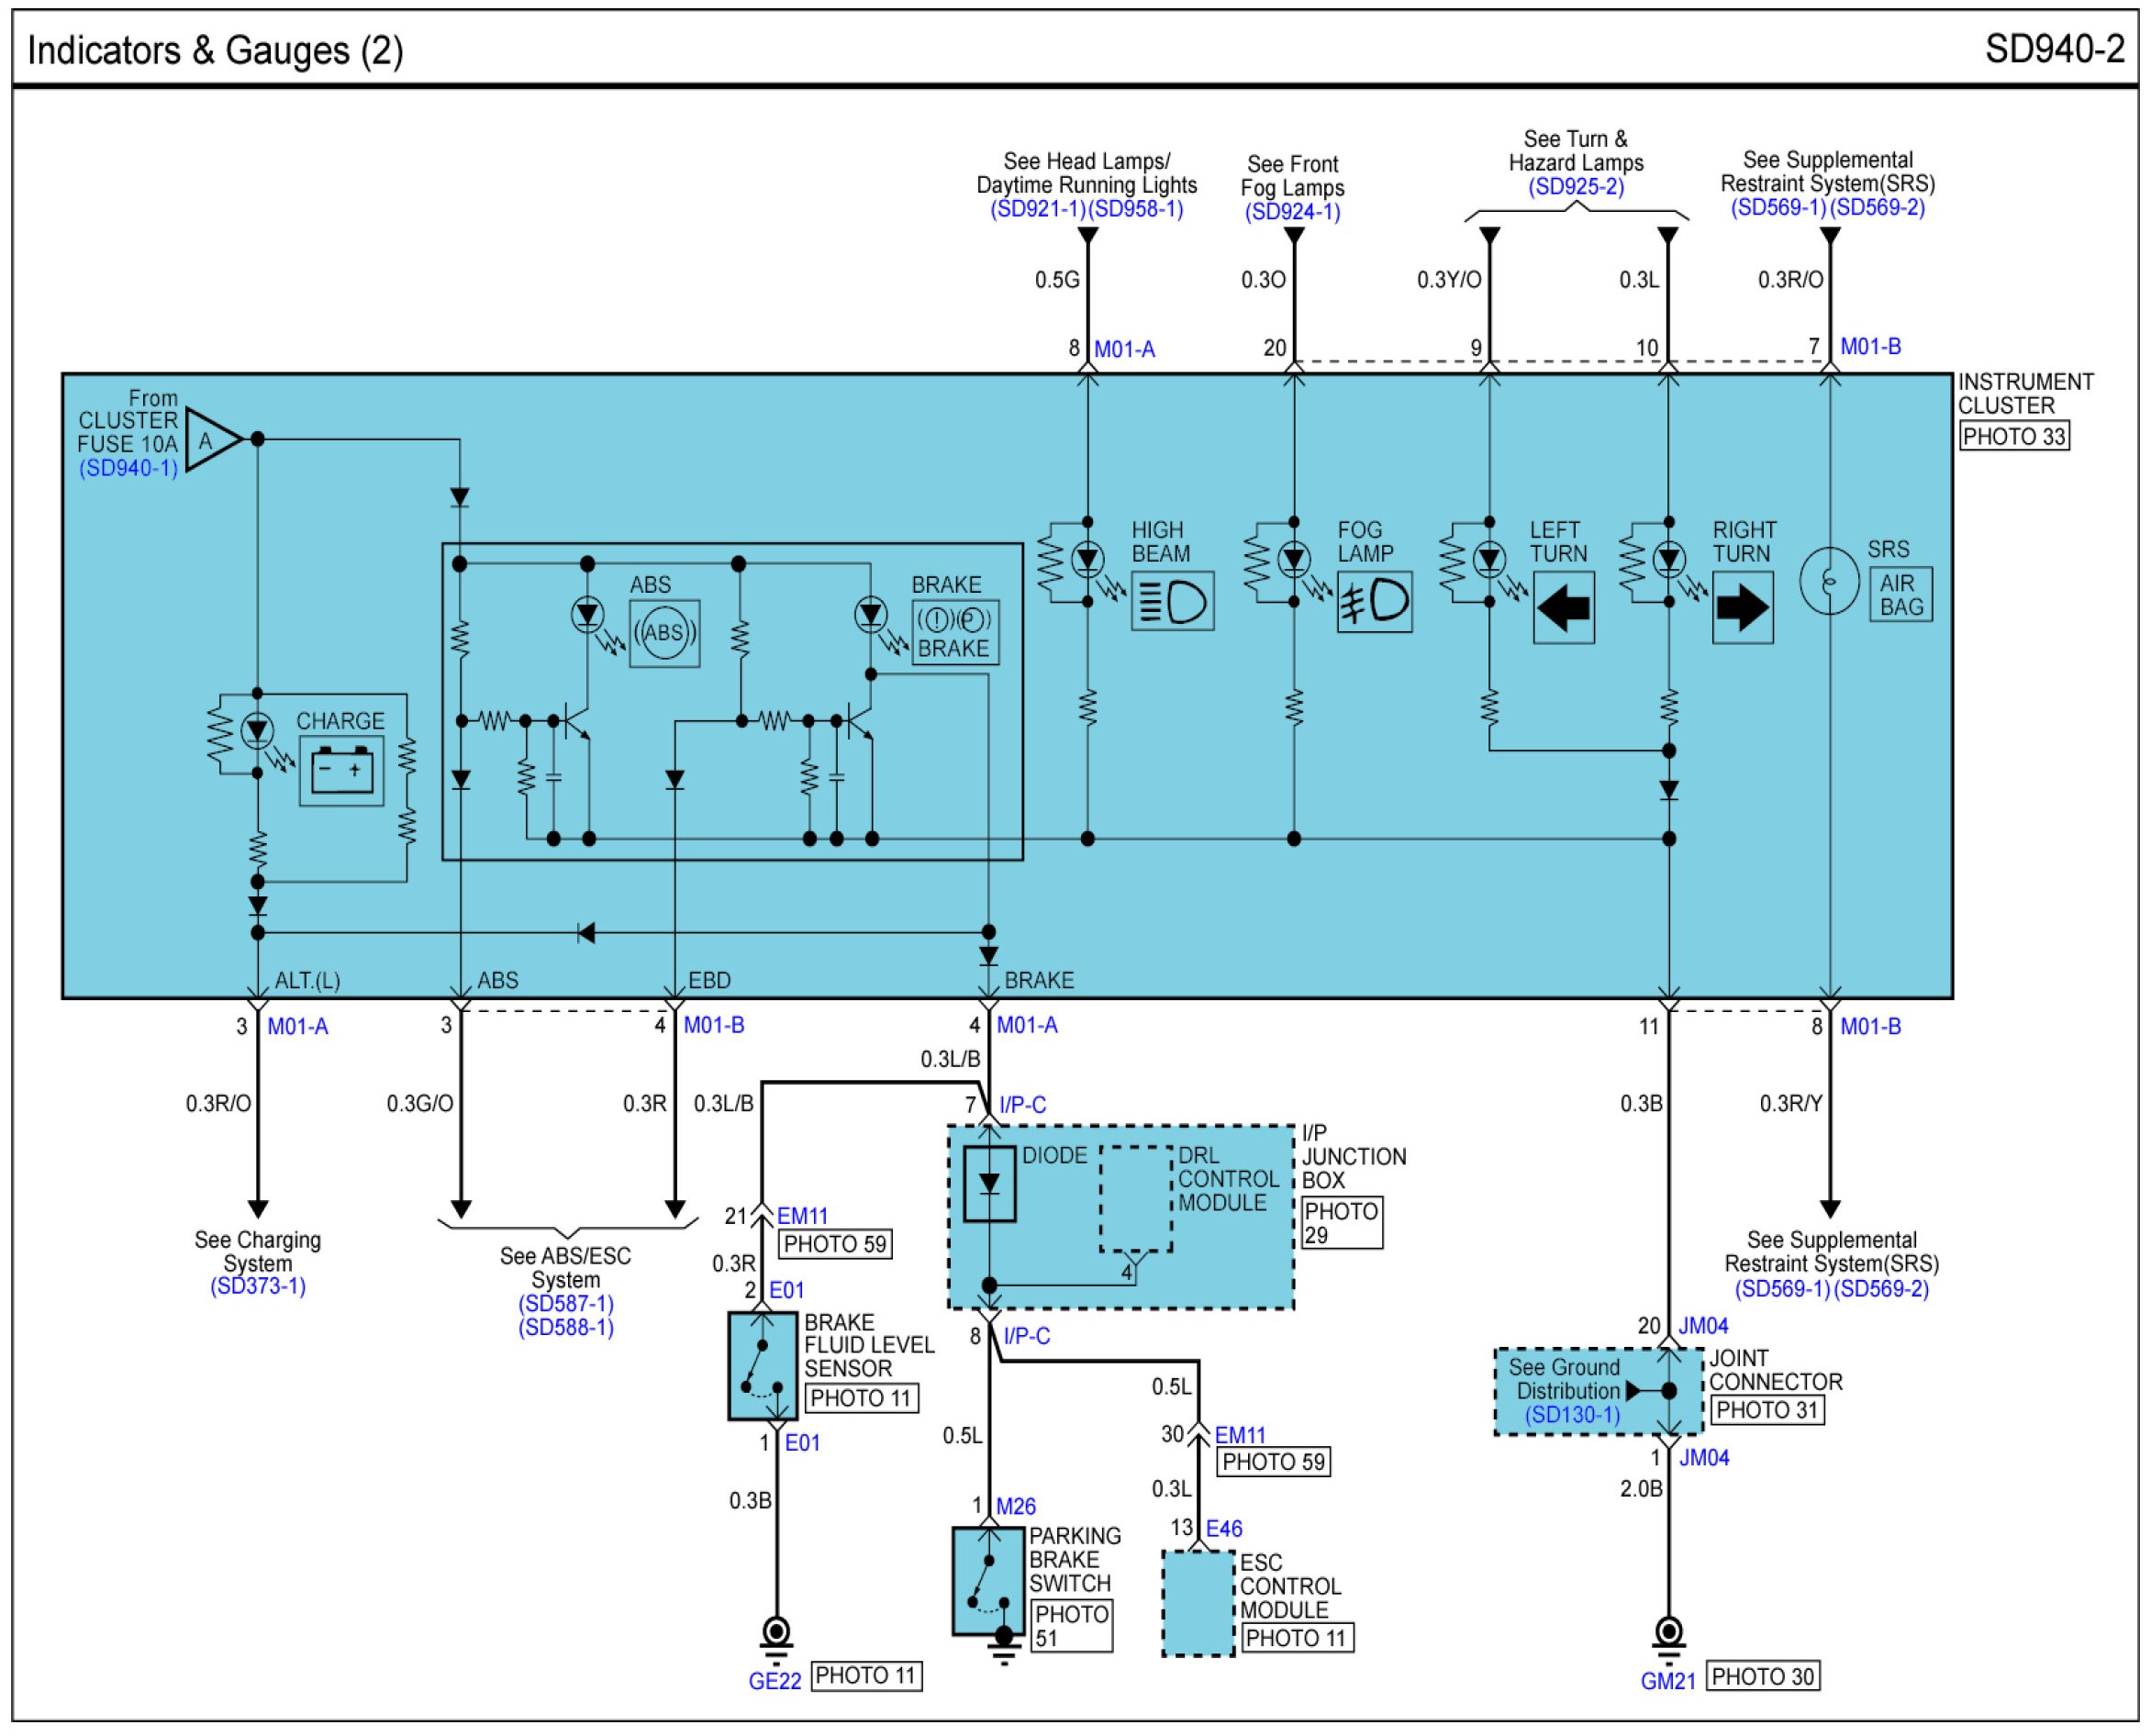Screen dimensions: 2151x1736
Task: Click the SD587-1 ABS/ESC system link
Action: 566,1304
